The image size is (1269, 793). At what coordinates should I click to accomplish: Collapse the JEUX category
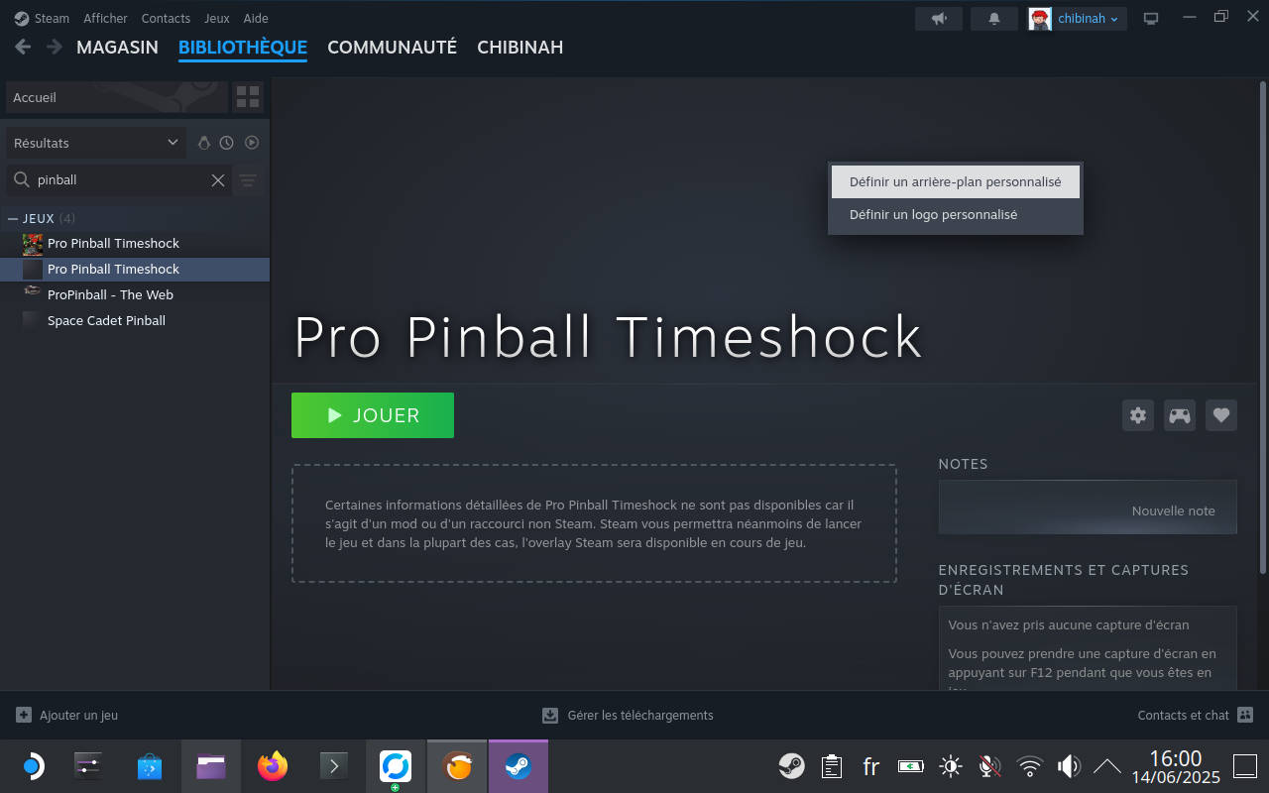click(13, 218)
